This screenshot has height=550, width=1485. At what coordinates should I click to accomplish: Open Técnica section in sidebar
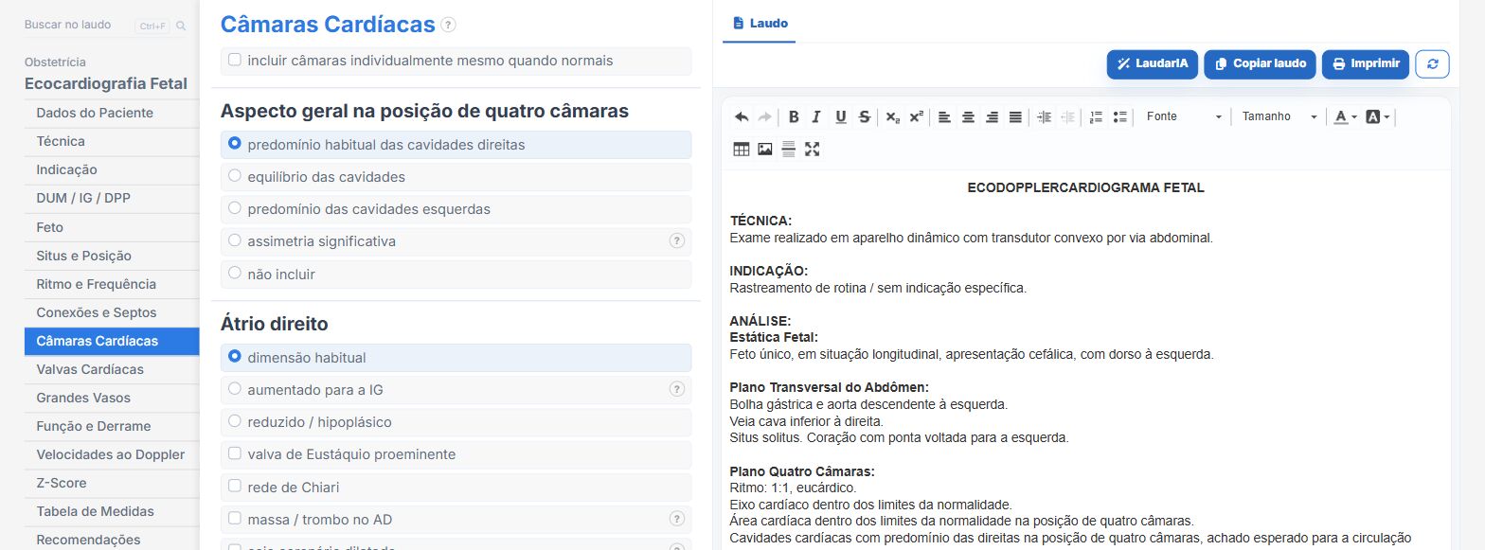tap(112, 141)
